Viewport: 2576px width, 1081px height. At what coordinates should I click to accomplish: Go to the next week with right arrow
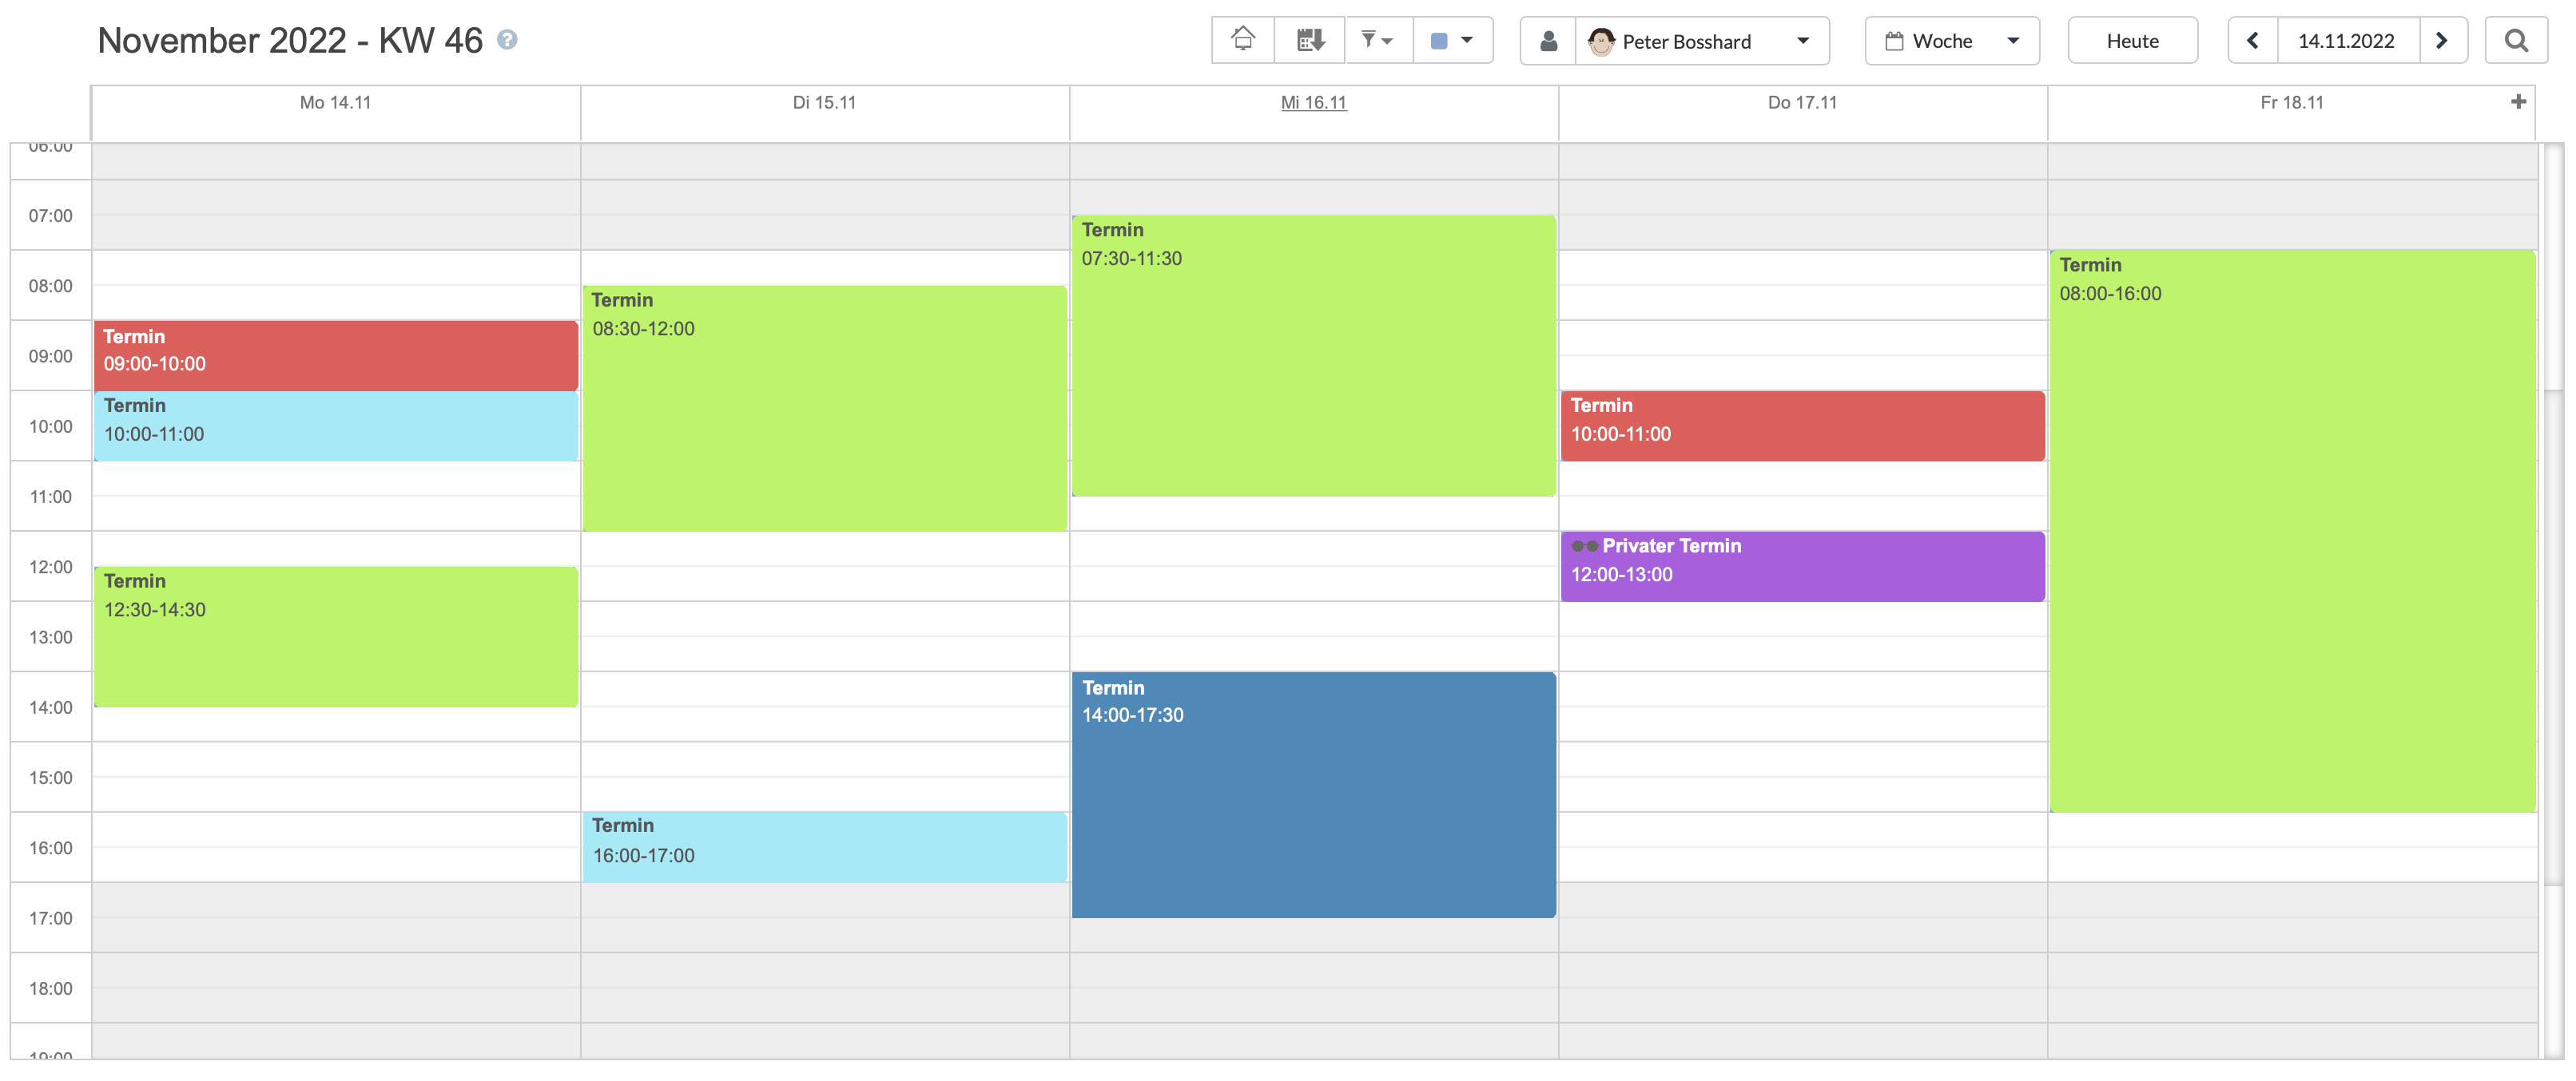2442,41
